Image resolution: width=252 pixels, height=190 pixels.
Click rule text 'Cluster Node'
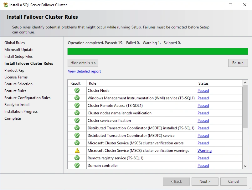(x=99, y=91)
